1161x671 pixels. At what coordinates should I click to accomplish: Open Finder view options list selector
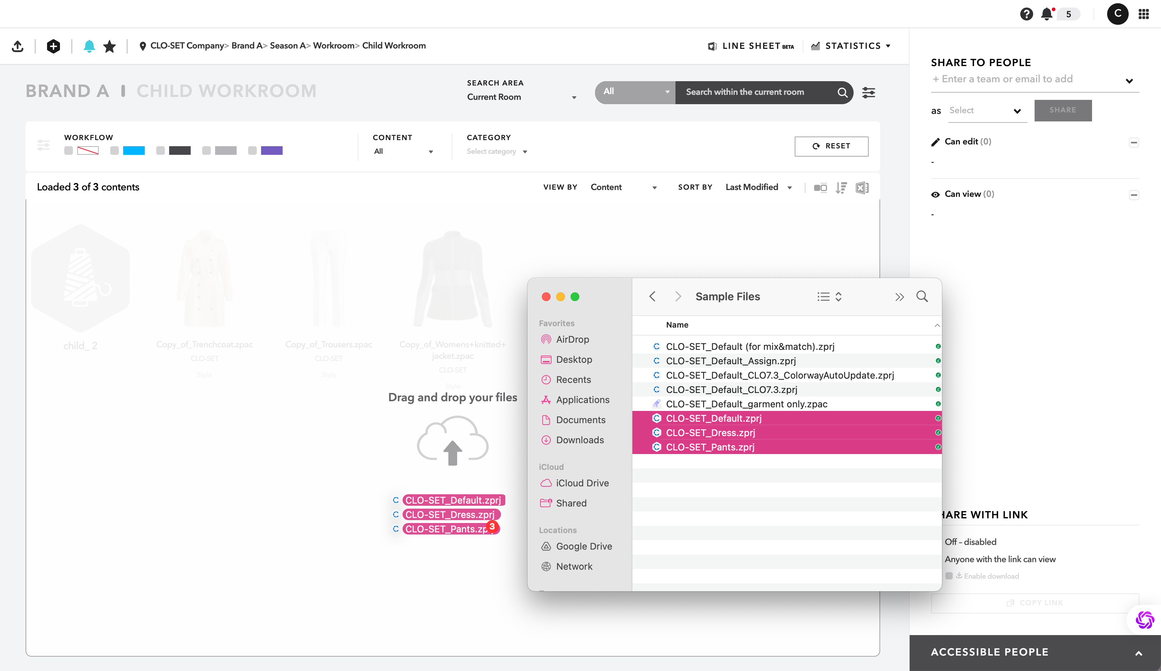(x=830, y=297)
